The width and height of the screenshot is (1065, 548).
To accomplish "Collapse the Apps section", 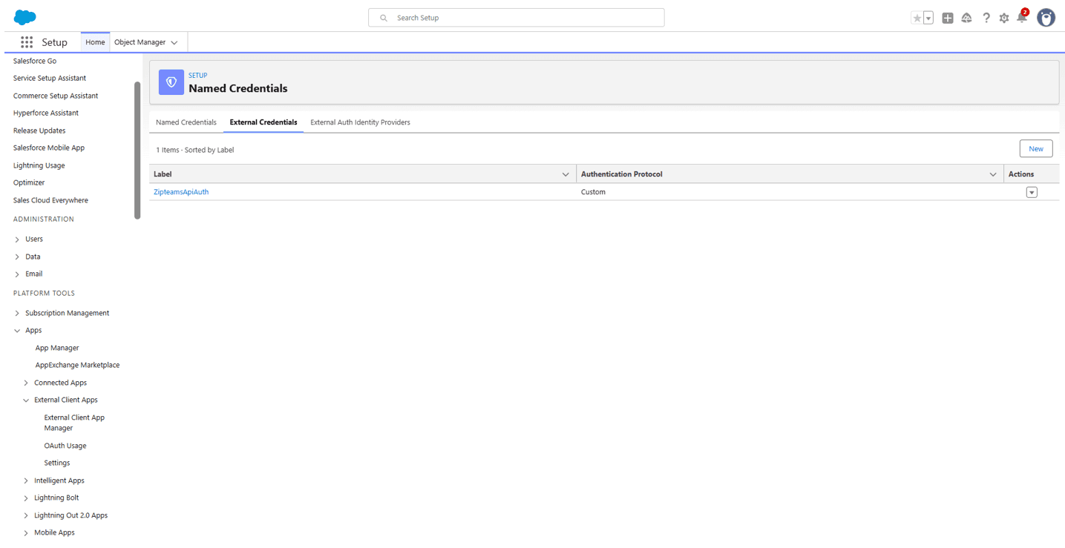I will click(17, 331).
